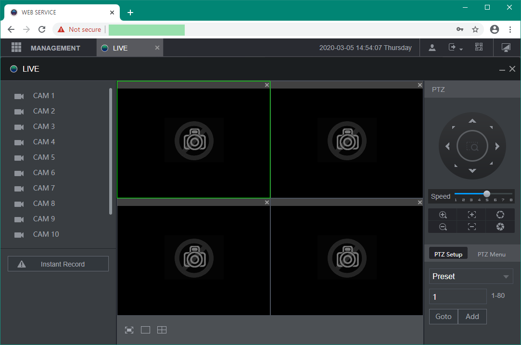Open the main menu grid icon
Screen dimensions: 521x345
click(16, 48)
